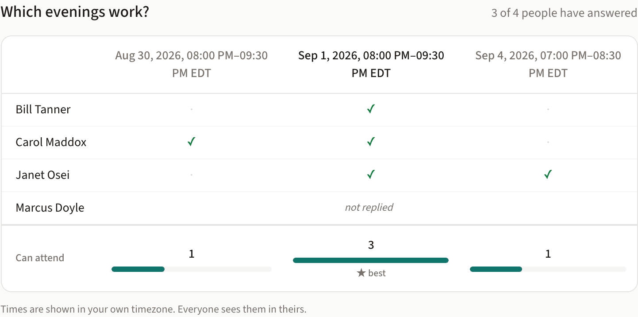Click Bill Tanner's checkmark for Sep 1
Image resolution: width=638 pixels, height=317 pixels.
371,109
